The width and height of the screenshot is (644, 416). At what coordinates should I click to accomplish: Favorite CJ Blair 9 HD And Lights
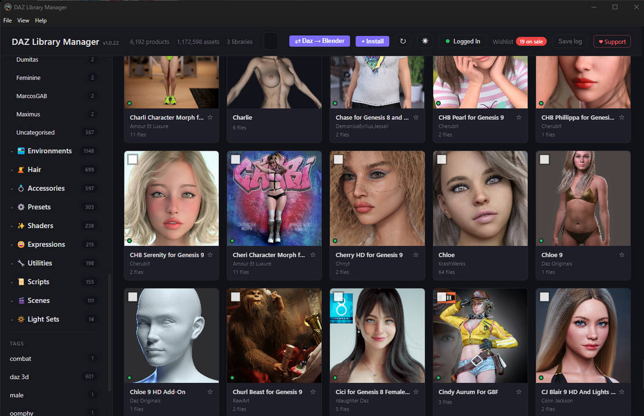click(622, 392)
